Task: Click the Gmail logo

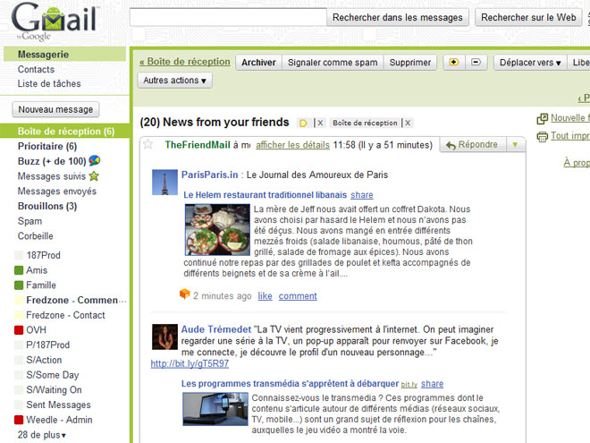Action: [x=55, y=21]
